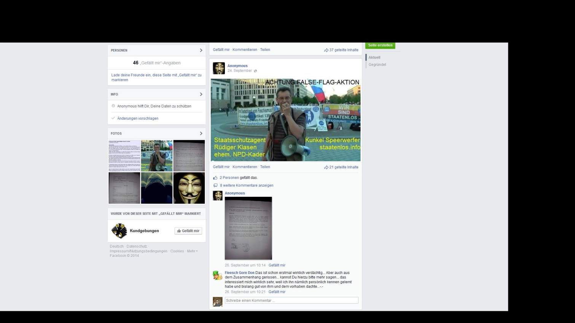Select Aktuell in the timeline navigation
The height and width of the screenshot is (323, 575).
pos(374,57)
